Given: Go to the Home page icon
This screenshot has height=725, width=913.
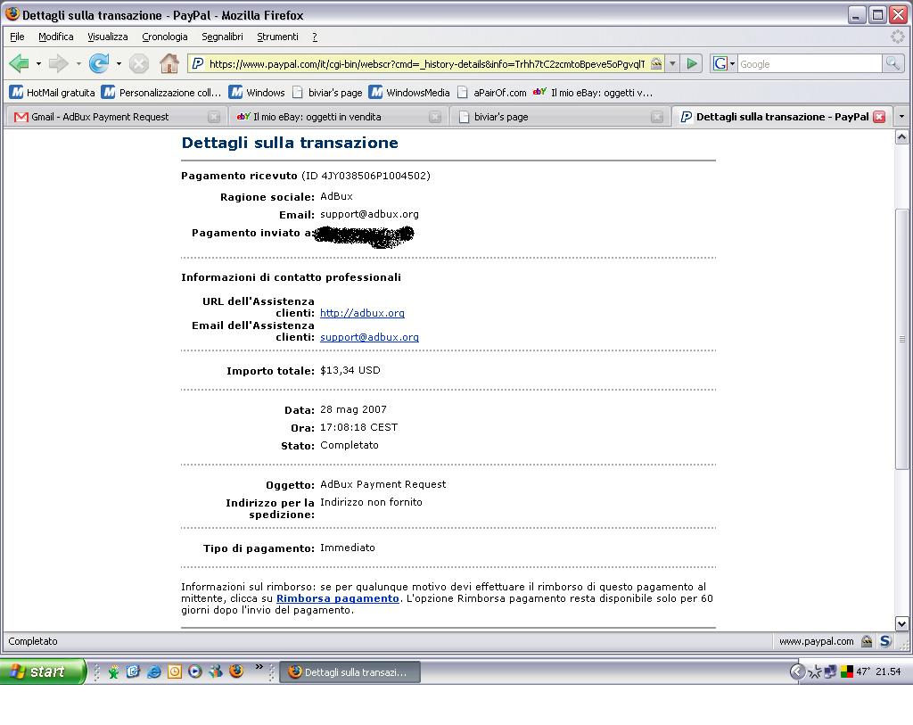Looking at the screenshot, I should click(169, 63).
